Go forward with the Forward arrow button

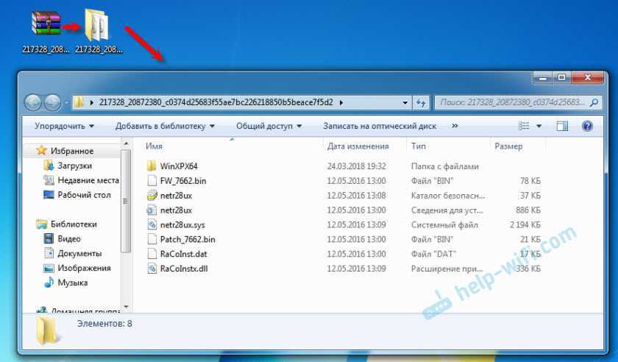pos(53,103)
